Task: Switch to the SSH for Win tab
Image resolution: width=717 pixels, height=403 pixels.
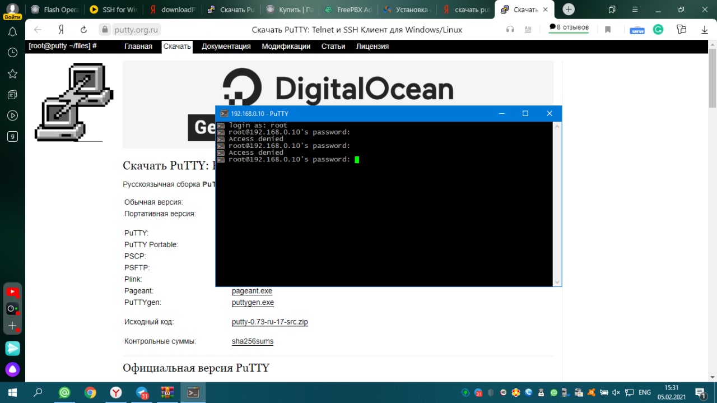Action: click(x=113, y=10)
